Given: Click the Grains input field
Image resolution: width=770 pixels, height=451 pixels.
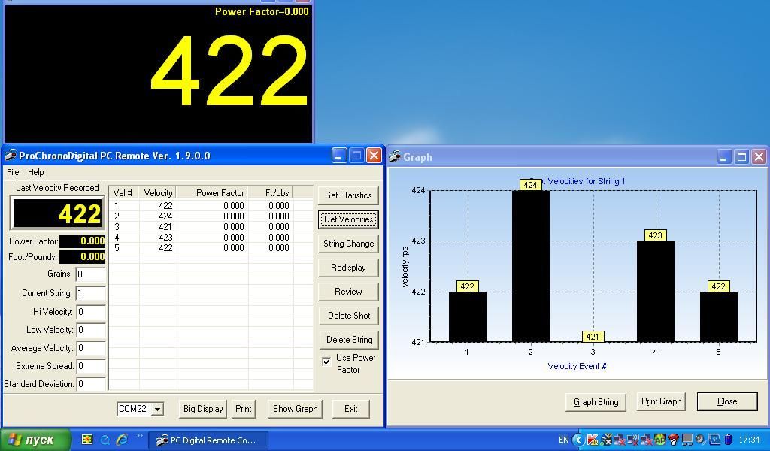Looking at the screenshot, I should [90, 274].
